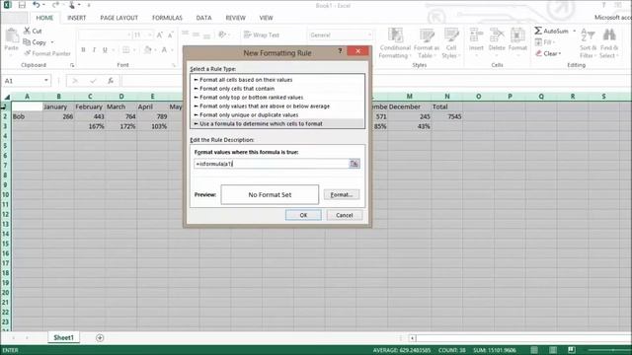Click Cancel in New Formatting Rule dialog
Viewport: 632px width, 355px height.
point(345,215)
